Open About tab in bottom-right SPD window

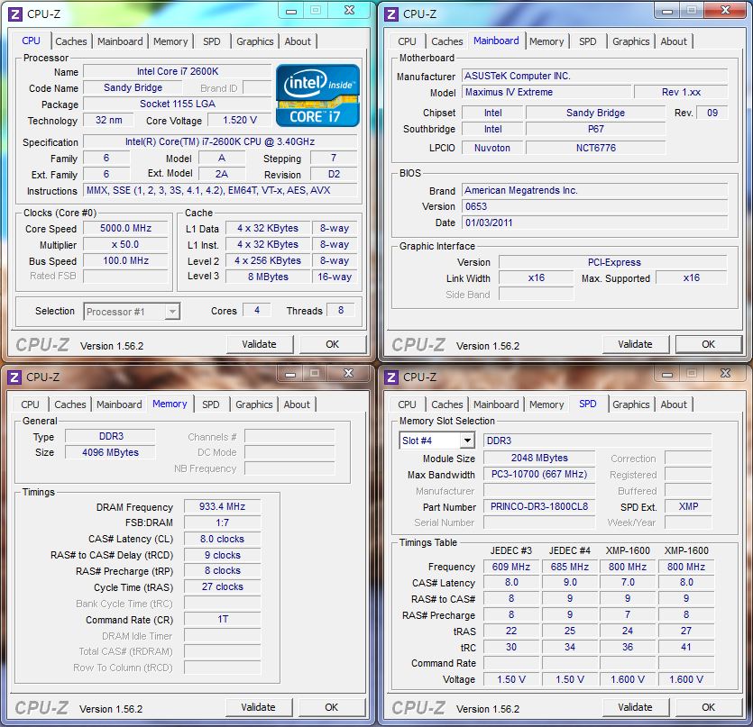674,404
